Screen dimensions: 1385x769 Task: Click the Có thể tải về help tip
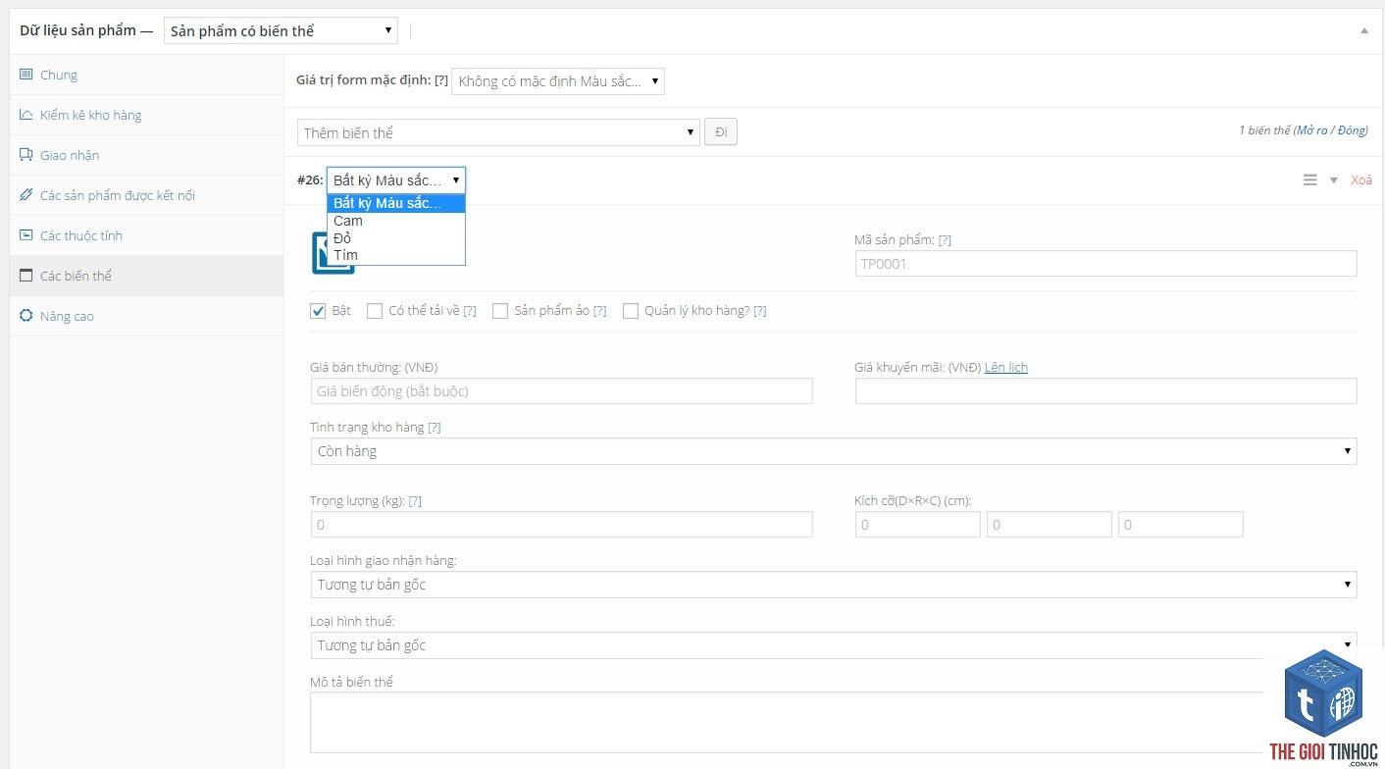click(469, 311)
